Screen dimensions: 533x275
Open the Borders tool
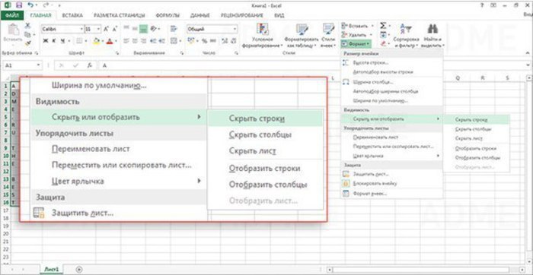[x=79, y=41]
